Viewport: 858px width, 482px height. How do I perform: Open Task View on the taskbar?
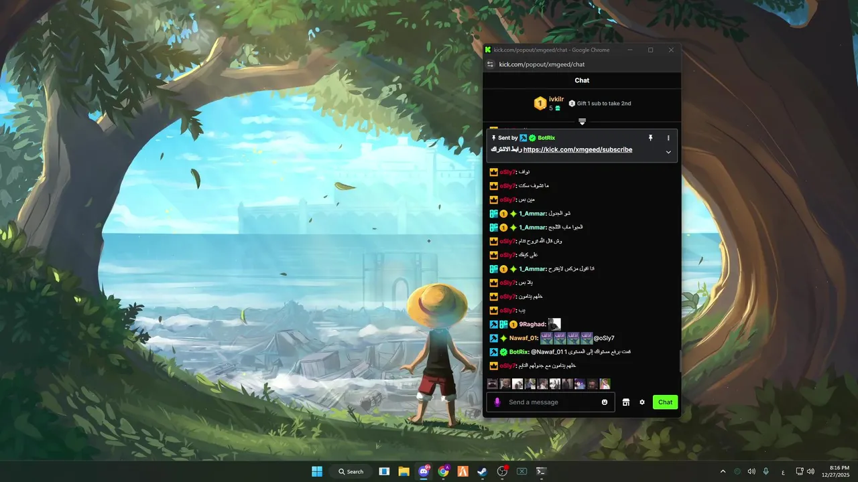coord(384,471)
